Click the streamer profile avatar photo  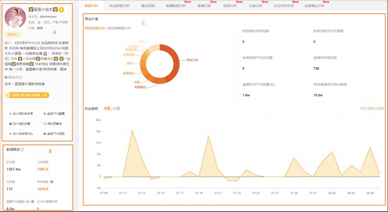pos(16,19)
